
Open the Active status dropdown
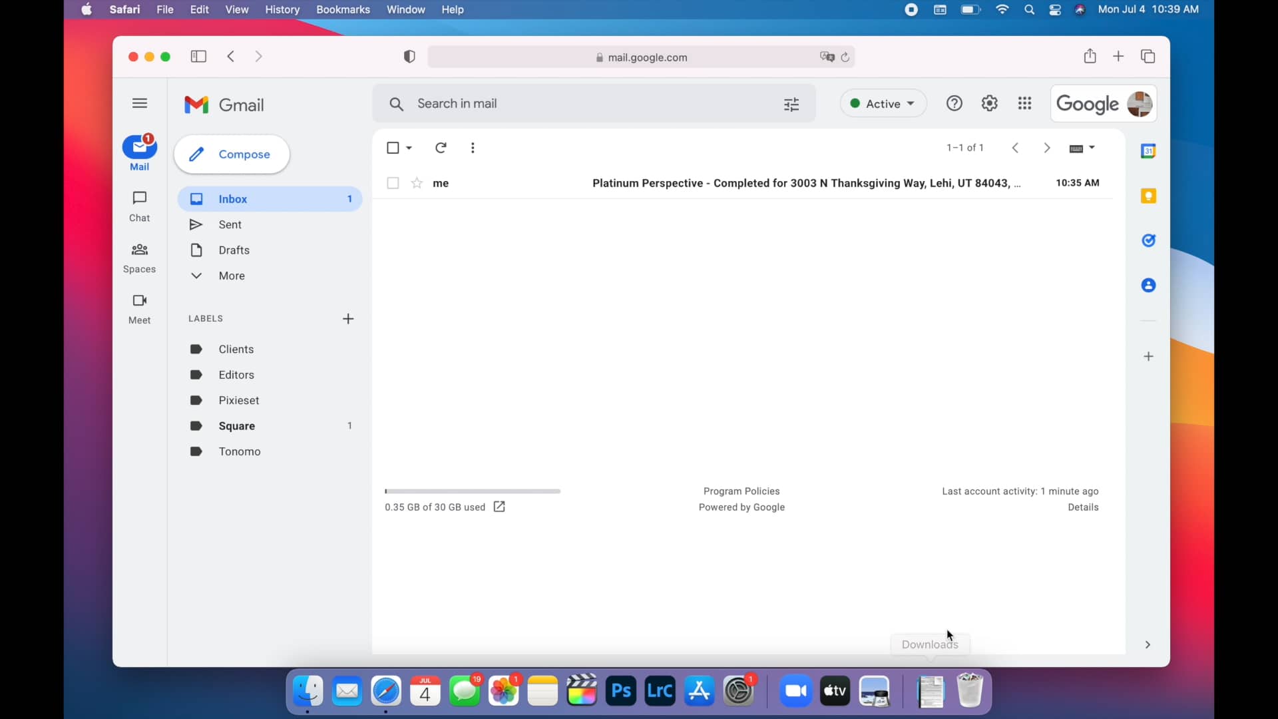883,104
